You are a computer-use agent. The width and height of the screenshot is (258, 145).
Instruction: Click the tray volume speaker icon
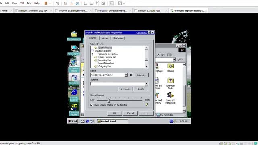coord(175,121)
